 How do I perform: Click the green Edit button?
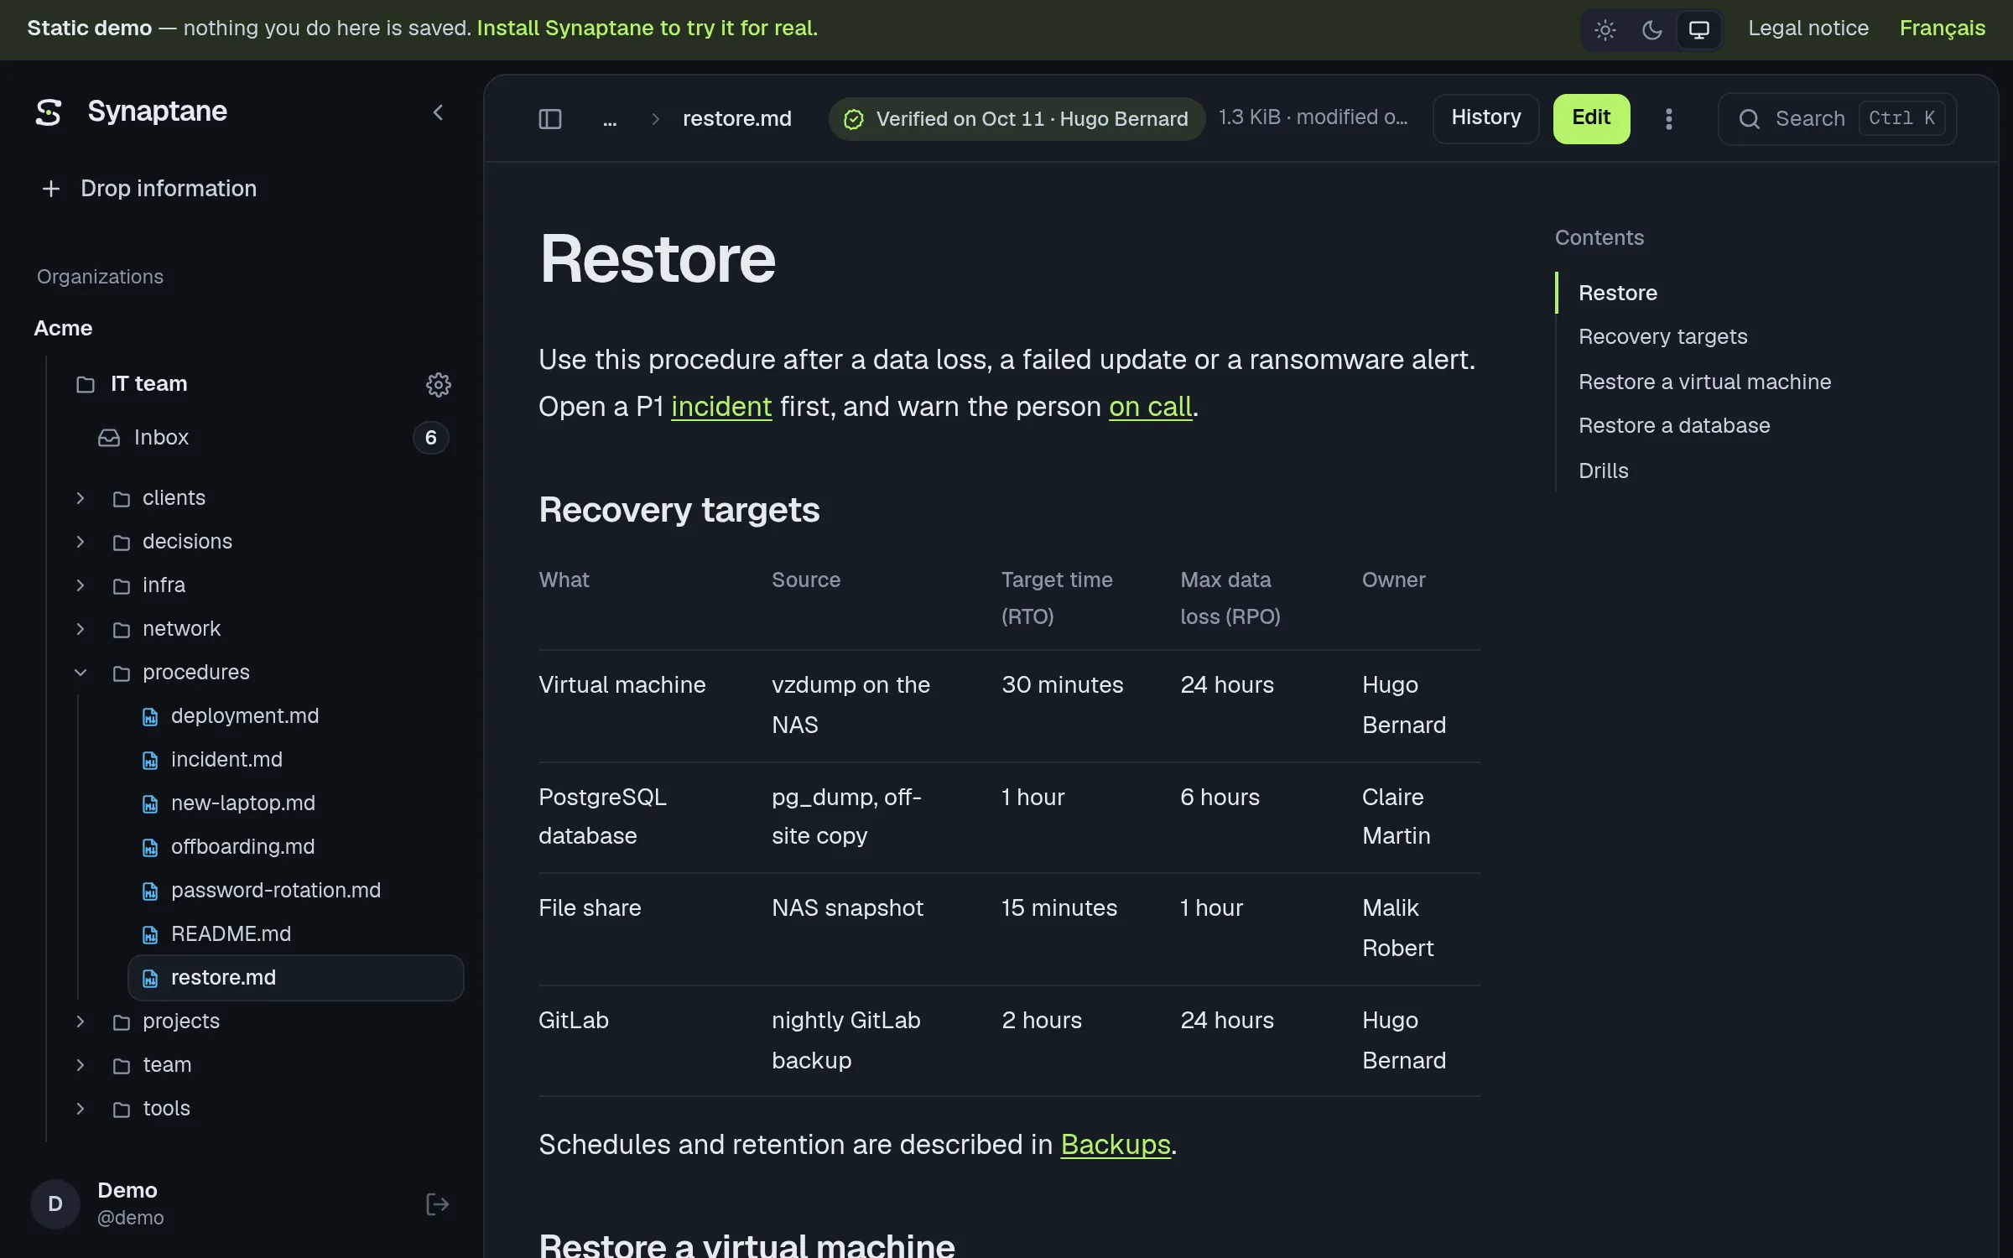pyautogui.click(x=1591, y=118)
